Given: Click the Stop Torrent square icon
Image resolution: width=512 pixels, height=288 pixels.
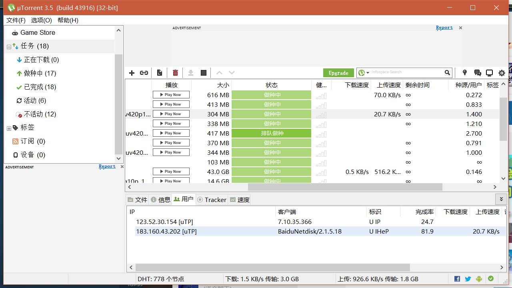Looking at the screenshot, I should click(204, 73).
